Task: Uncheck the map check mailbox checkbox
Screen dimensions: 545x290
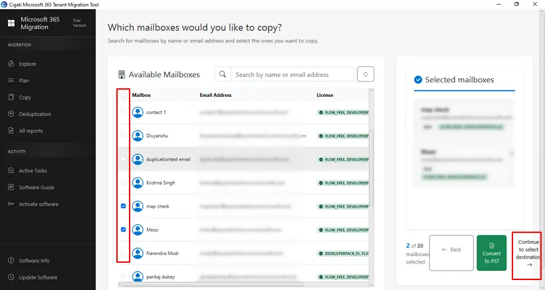Action: tap(124, 206)
